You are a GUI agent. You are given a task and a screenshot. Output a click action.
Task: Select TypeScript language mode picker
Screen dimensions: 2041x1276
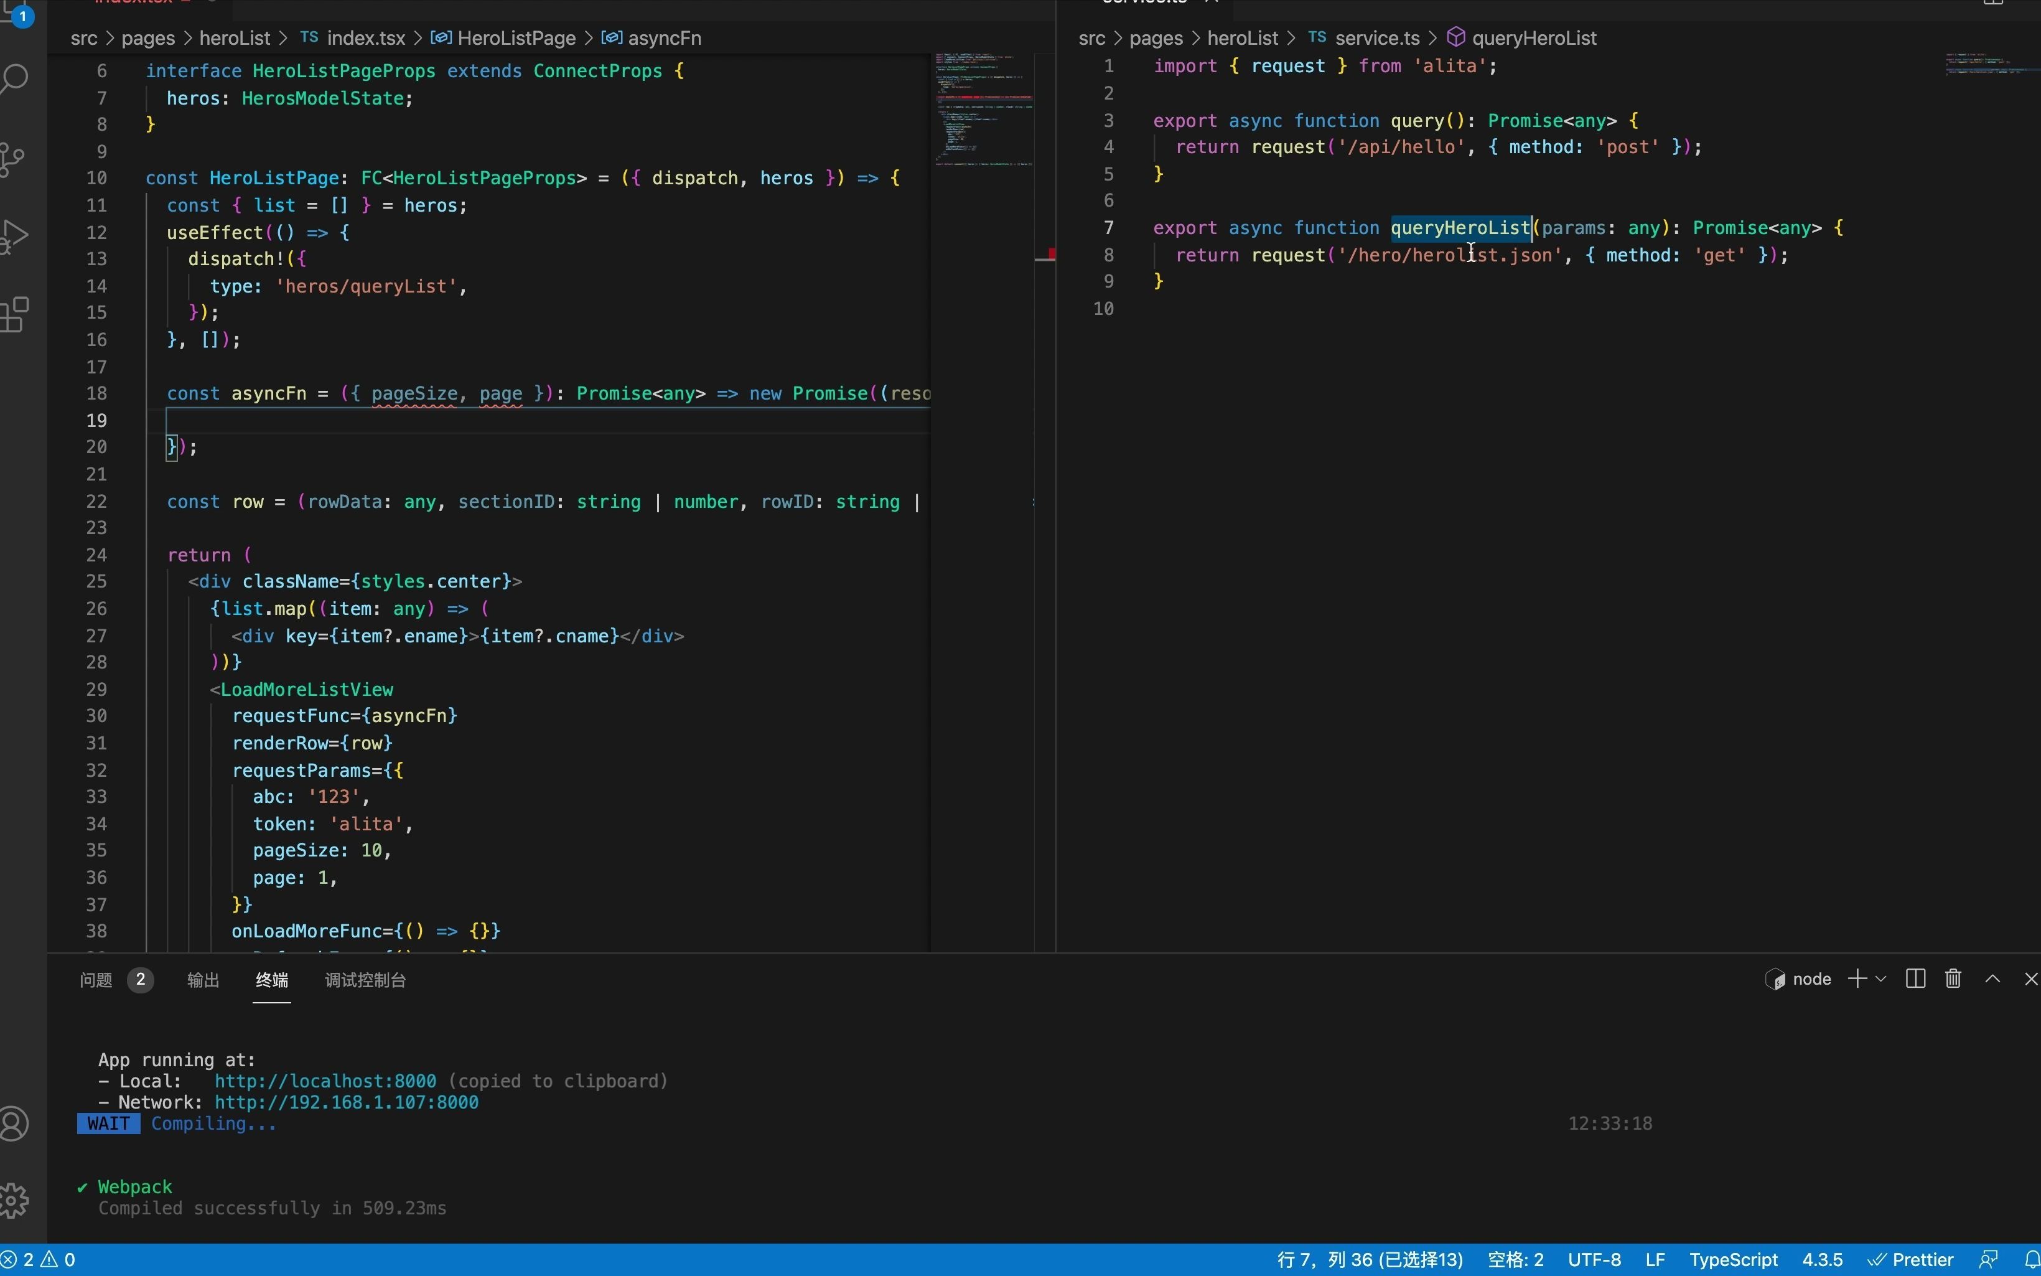(1733, 1260)
